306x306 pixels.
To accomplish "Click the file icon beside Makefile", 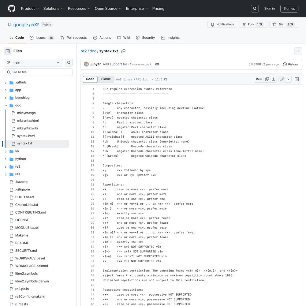I will [x=12, y=236].
